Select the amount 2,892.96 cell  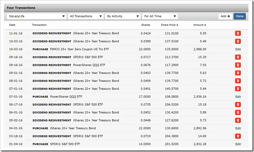click(x=200, y=129)
